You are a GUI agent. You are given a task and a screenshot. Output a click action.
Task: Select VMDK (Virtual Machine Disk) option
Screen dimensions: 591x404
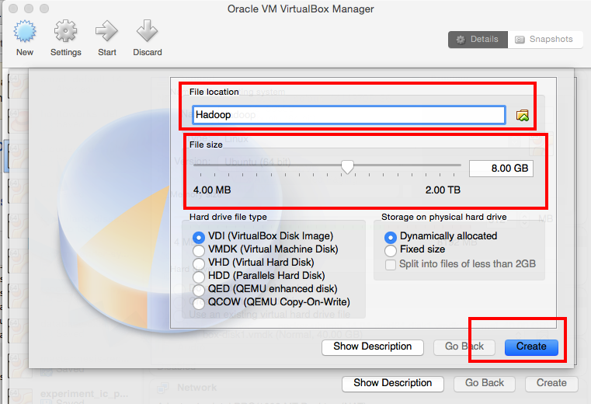(x=199, y=250)
